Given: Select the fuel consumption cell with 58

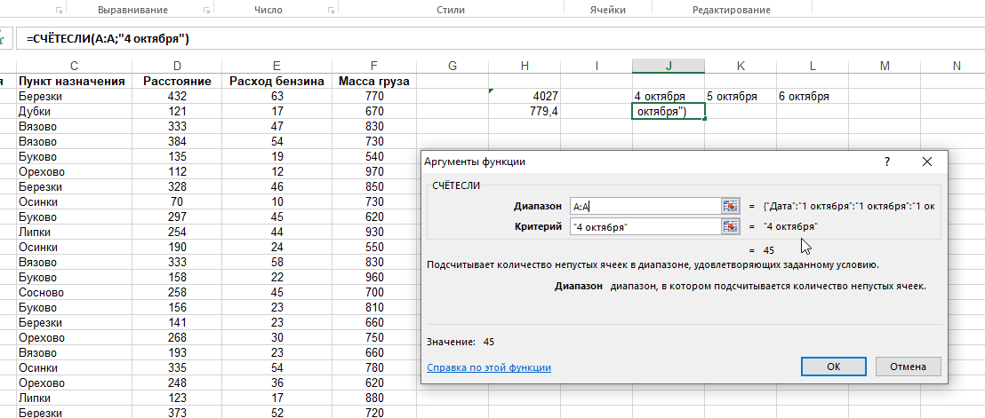Looking at the screenshot, I should point(277,263).
